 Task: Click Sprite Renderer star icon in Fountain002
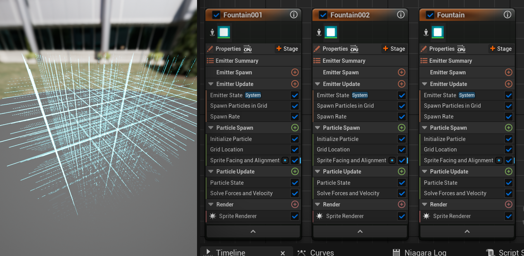point(319,216)
